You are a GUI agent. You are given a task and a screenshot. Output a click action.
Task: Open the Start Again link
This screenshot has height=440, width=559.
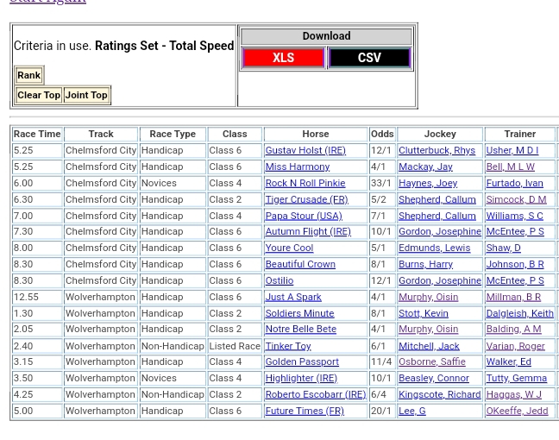(x=47, y=2)
